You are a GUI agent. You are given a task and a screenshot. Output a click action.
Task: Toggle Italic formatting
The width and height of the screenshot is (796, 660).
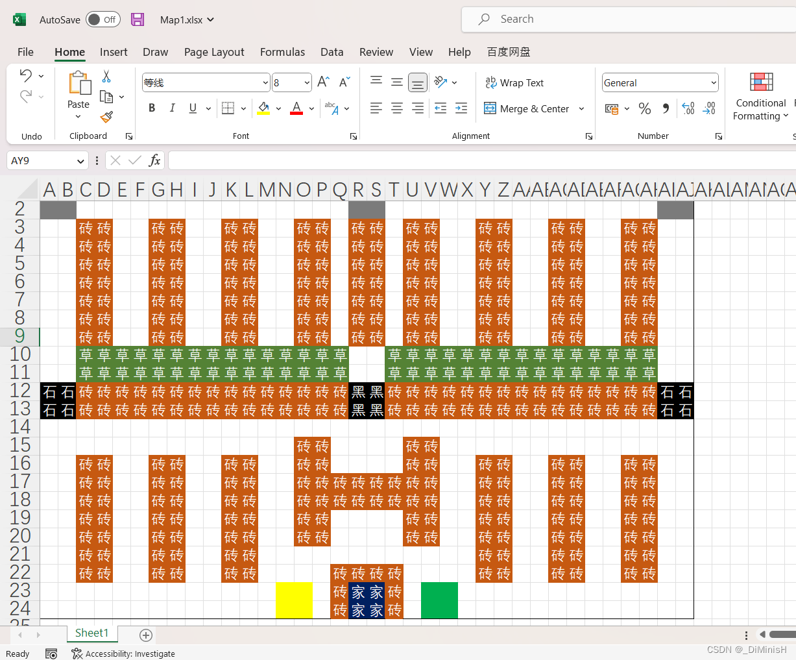(172, 108)
